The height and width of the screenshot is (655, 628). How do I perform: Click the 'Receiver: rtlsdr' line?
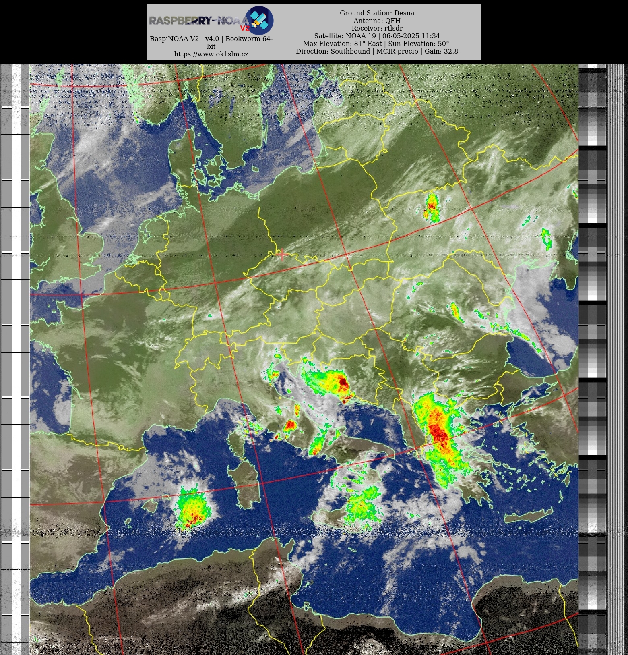click(377, 28)
